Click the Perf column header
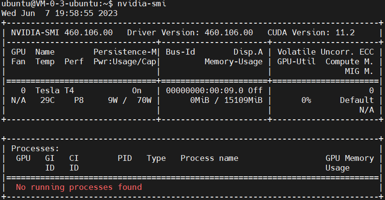This screenshot has height=200, width=385. click(74, 61)
